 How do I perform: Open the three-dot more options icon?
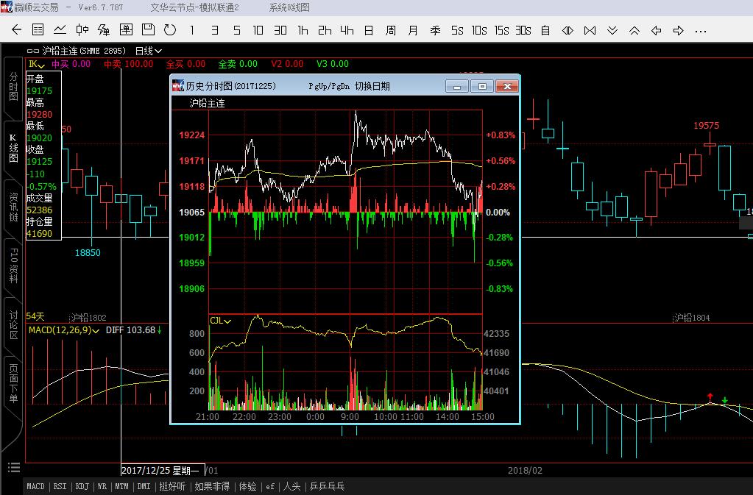click(700, 30)
